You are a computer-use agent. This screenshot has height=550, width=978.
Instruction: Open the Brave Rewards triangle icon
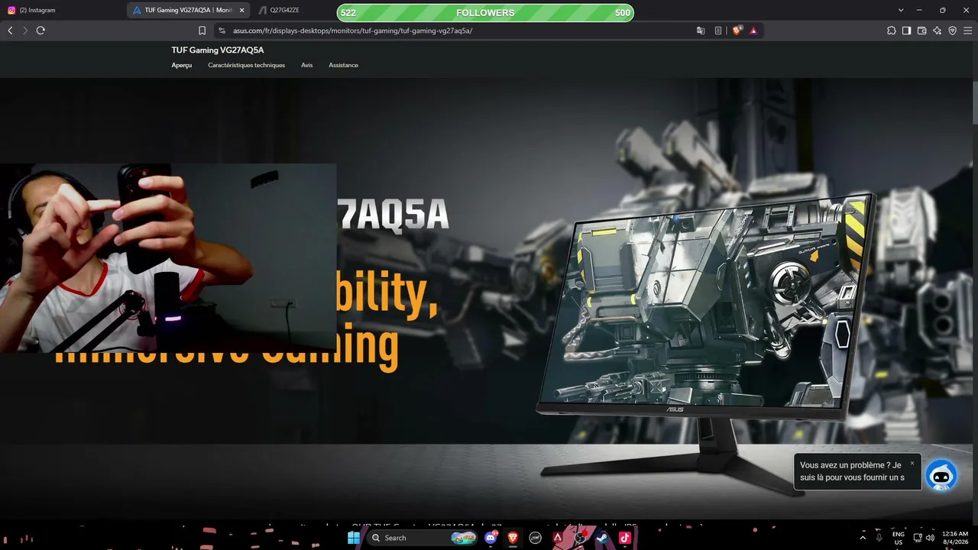753,31
